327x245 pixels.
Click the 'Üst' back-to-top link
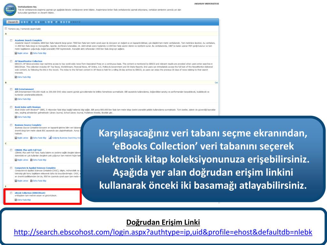click(x=216, y=83)
